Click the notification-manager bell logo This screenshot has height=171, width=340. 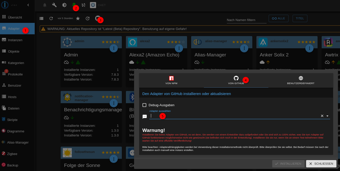67,97
